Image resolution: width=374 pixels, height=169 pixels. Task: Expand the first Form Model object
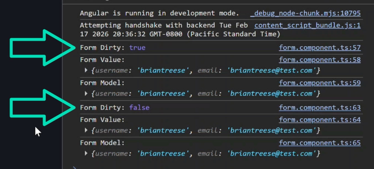(x=86, y=93)
